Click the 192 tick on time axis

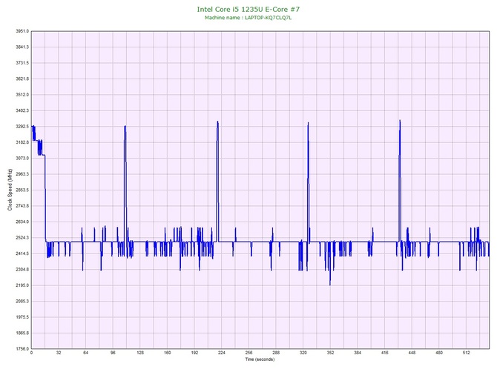coord(194,353)
